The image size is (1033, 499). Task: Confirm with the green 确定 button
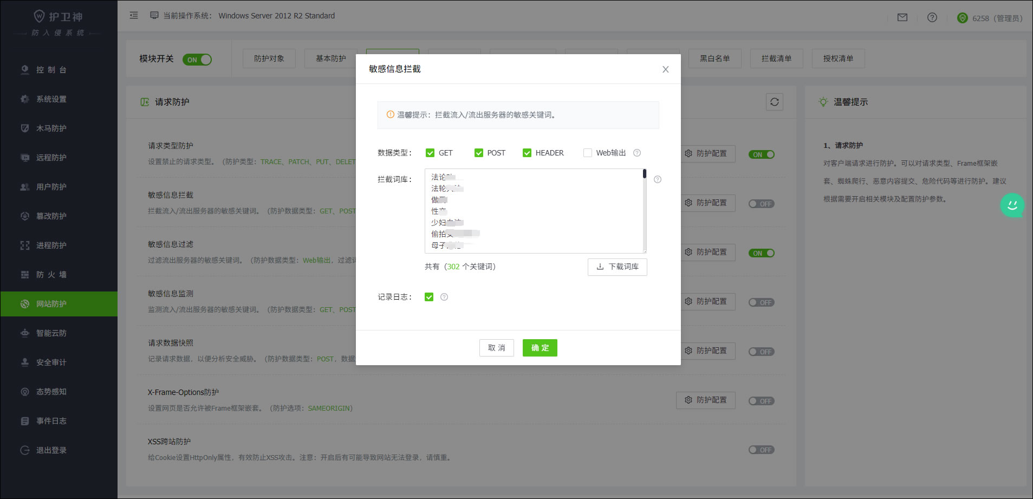(540, 348)
